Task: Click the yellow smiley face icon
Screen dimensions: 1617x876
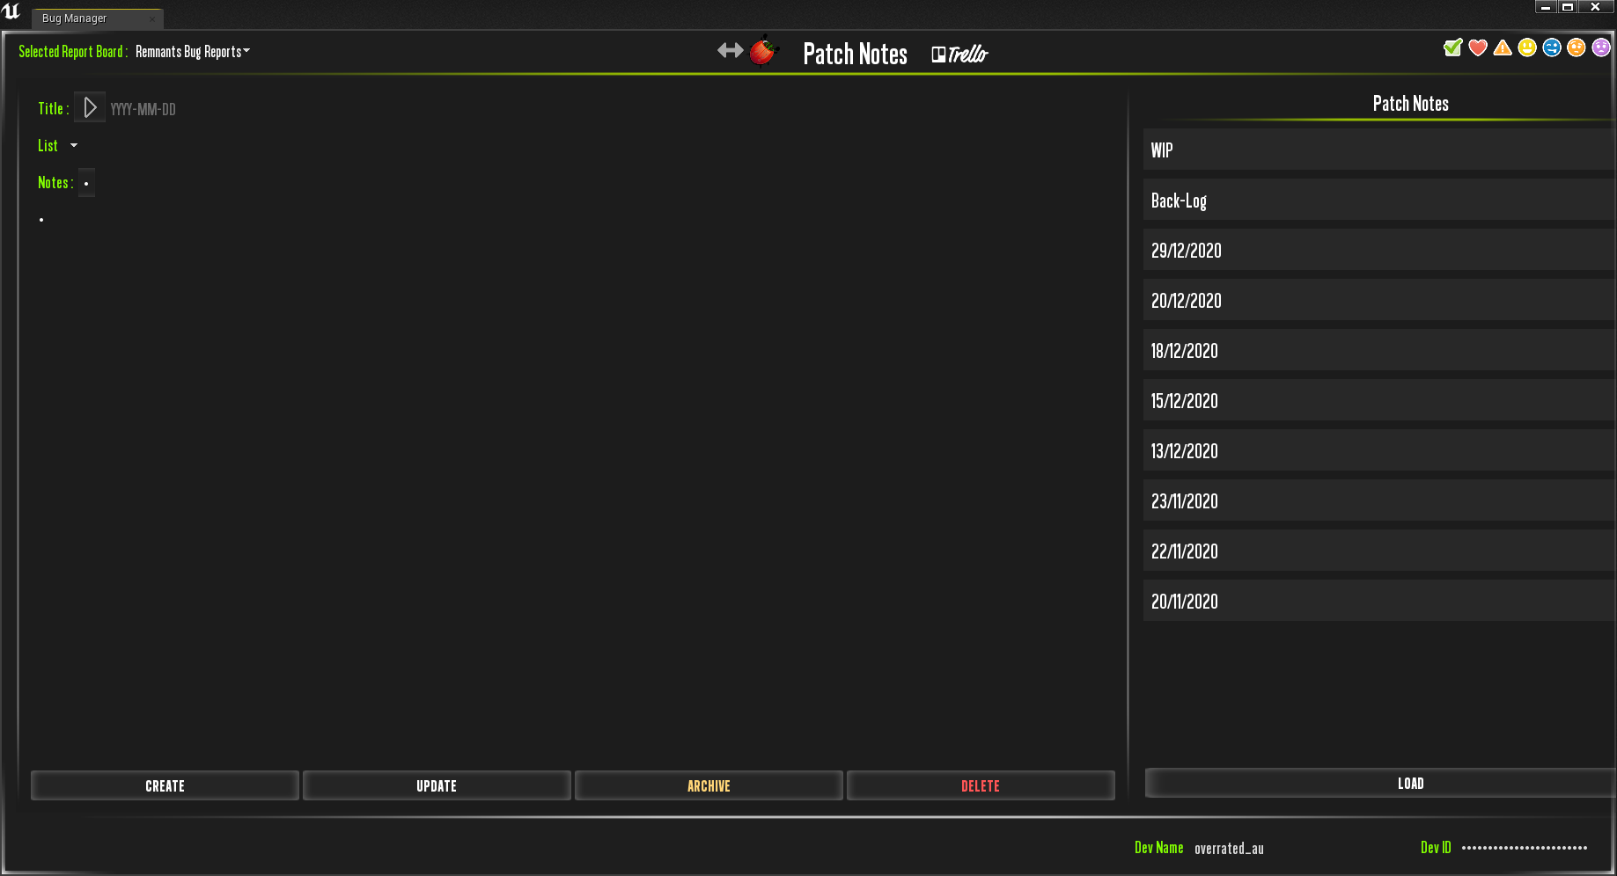Action: (1527, 47)
